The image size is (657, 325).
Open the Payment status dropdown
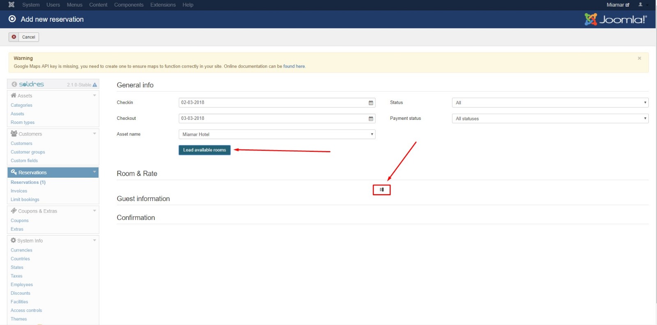(x=550, y=119)
